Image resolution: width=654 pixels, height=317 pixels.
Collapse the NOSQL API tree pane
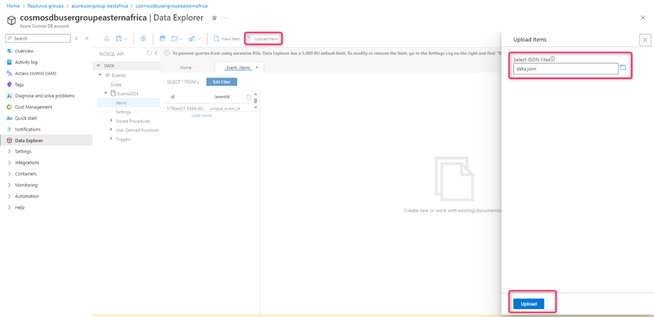pyautogui.click(x=156, y=54)
